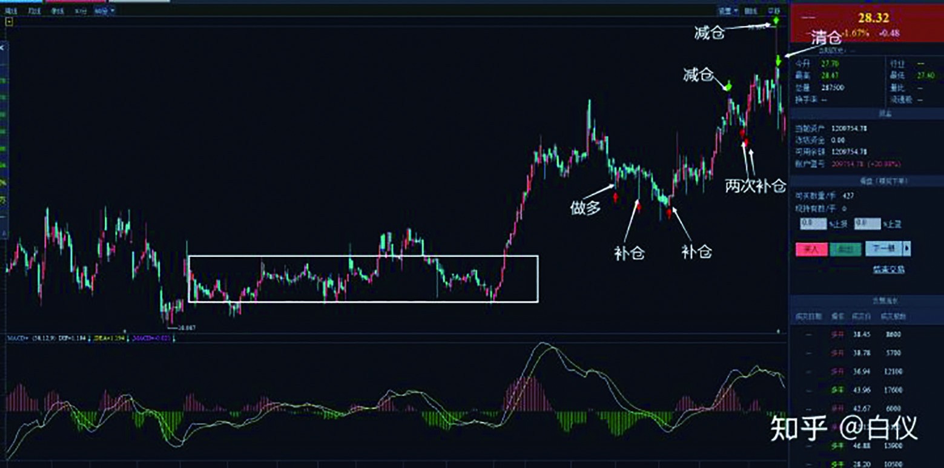Click the small yellow box icon top-left
944x468 pixels.
click(x=9, y=22)
